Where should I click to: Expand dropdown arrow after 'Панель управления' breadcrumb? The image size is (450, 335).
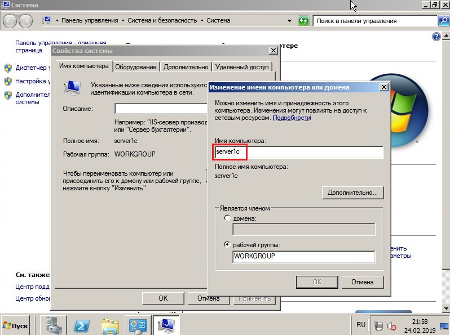[123, 21]
